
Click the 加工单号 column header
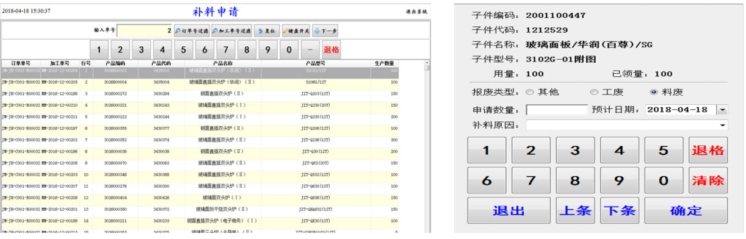(60, 63)
